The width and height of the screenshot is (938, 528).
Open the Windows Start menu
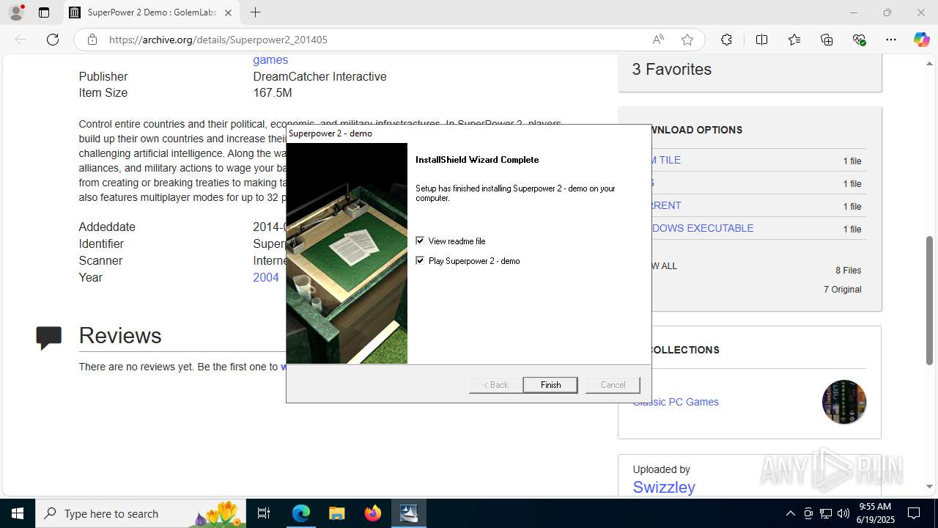click(18, 513)
